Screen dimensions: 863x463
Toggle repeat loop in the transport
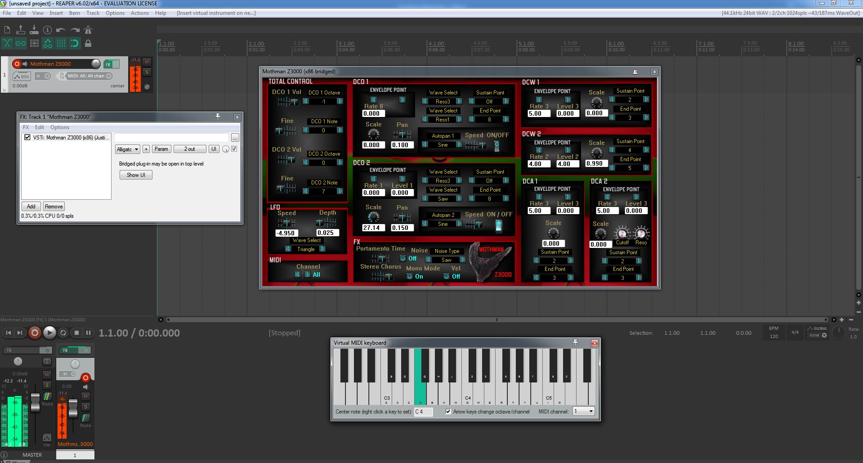(x=63, y=333)
